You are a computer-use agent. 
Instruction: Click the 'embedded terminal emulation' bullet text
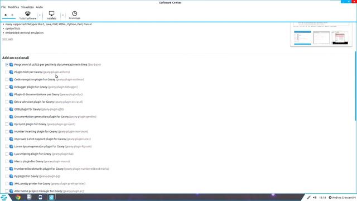pyautogui.click(x=25, y=33)
